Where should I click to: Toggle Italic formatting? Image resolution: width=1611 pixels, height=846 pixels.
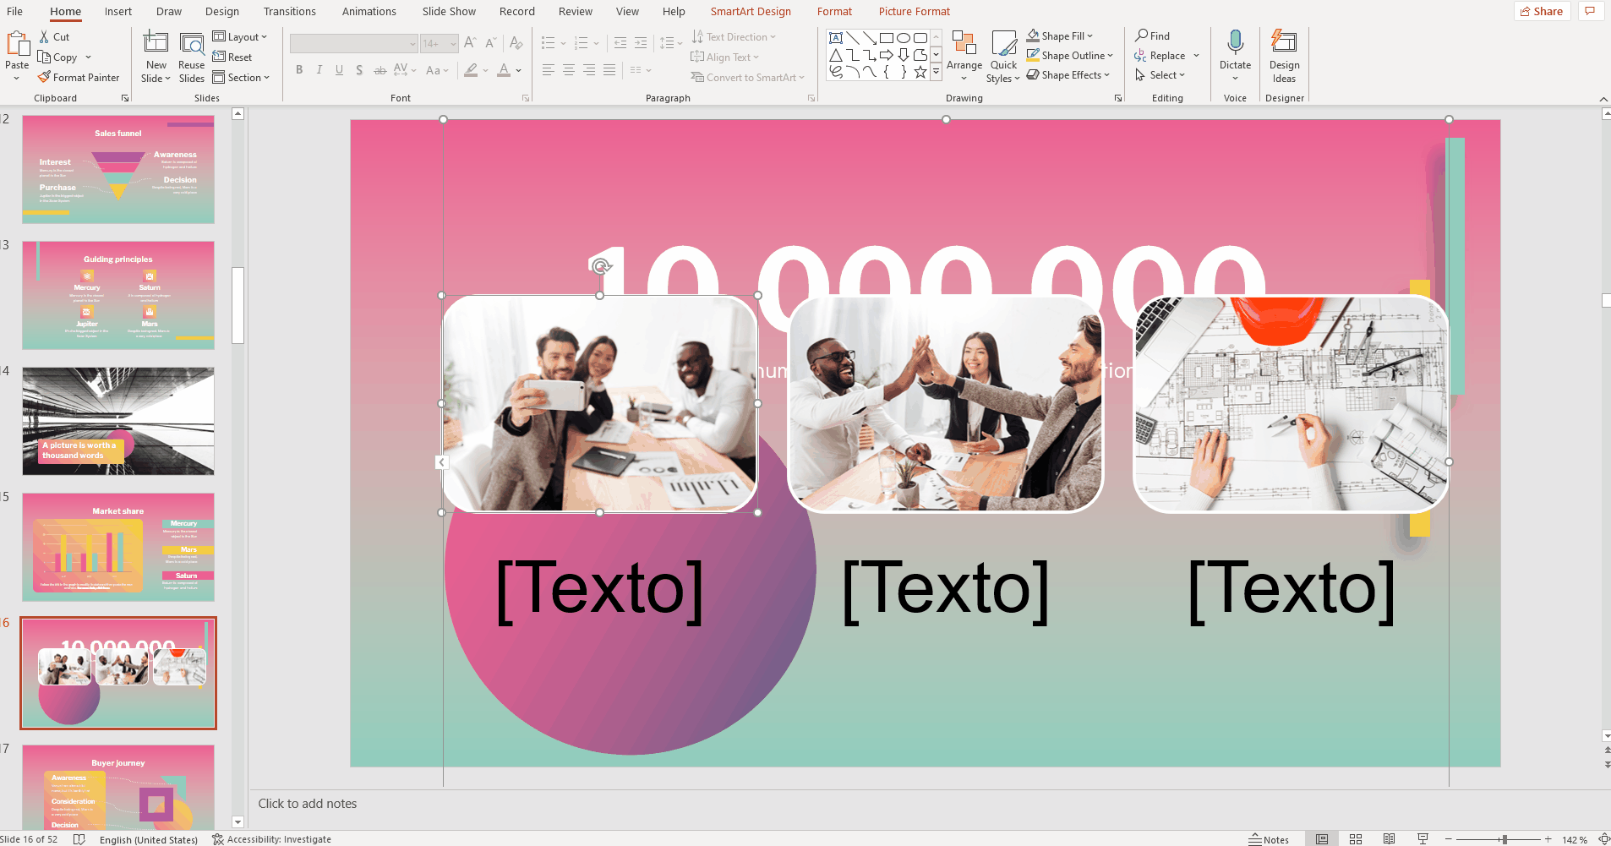point(319,70)
